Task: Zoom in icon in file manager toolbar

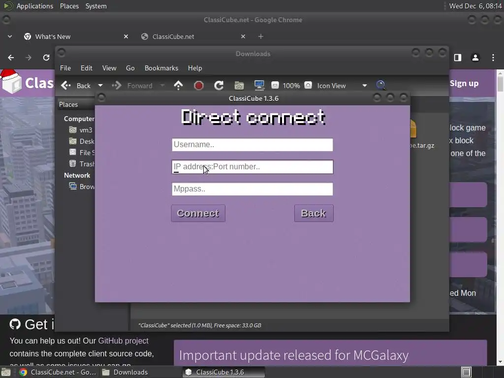Action: (308, 85)
